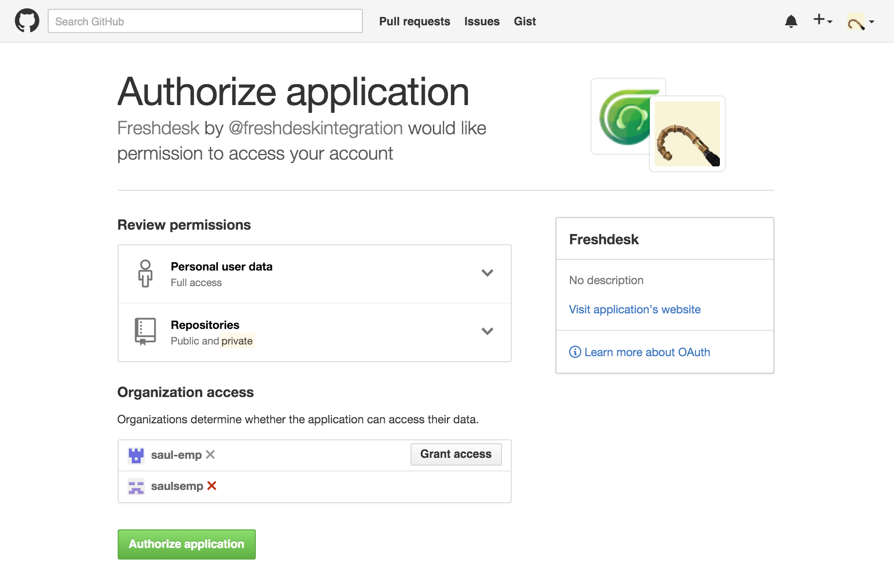
Task: Click the info icon beside OAuth link
Action: (x=575, y=352)
